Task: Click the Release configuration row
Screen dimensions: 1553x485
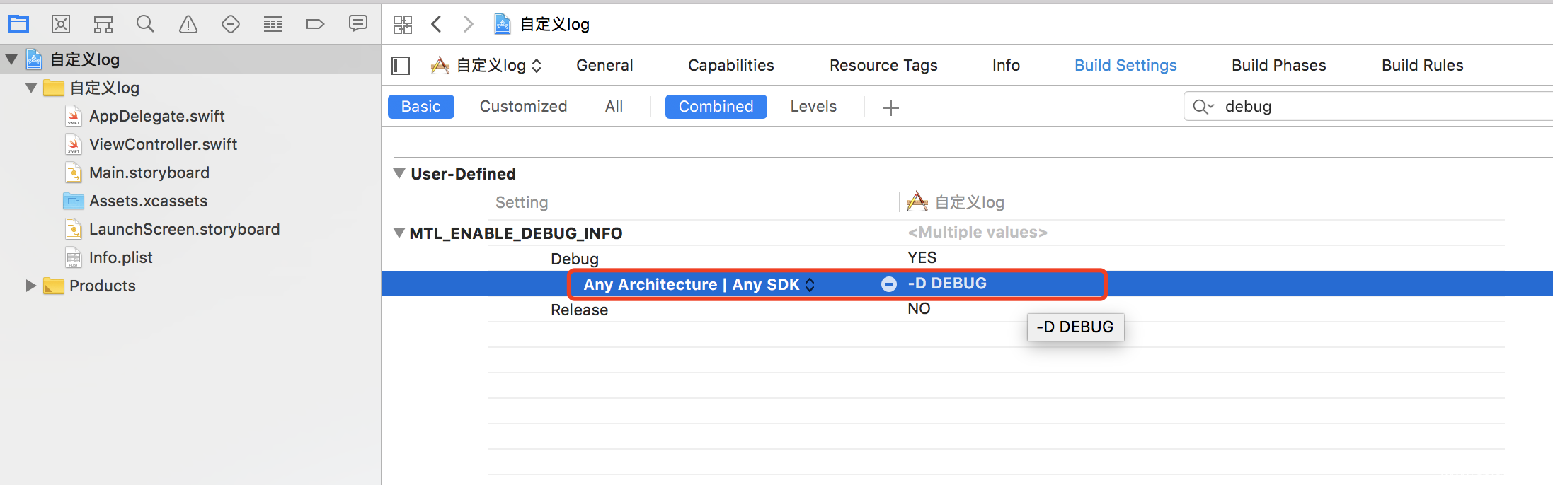Action: coord(997,309)
